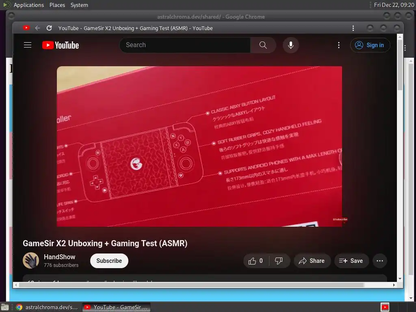
Task: Click the horizontal scrollbar thumb in popup
Action: click(x=191, y=285)
